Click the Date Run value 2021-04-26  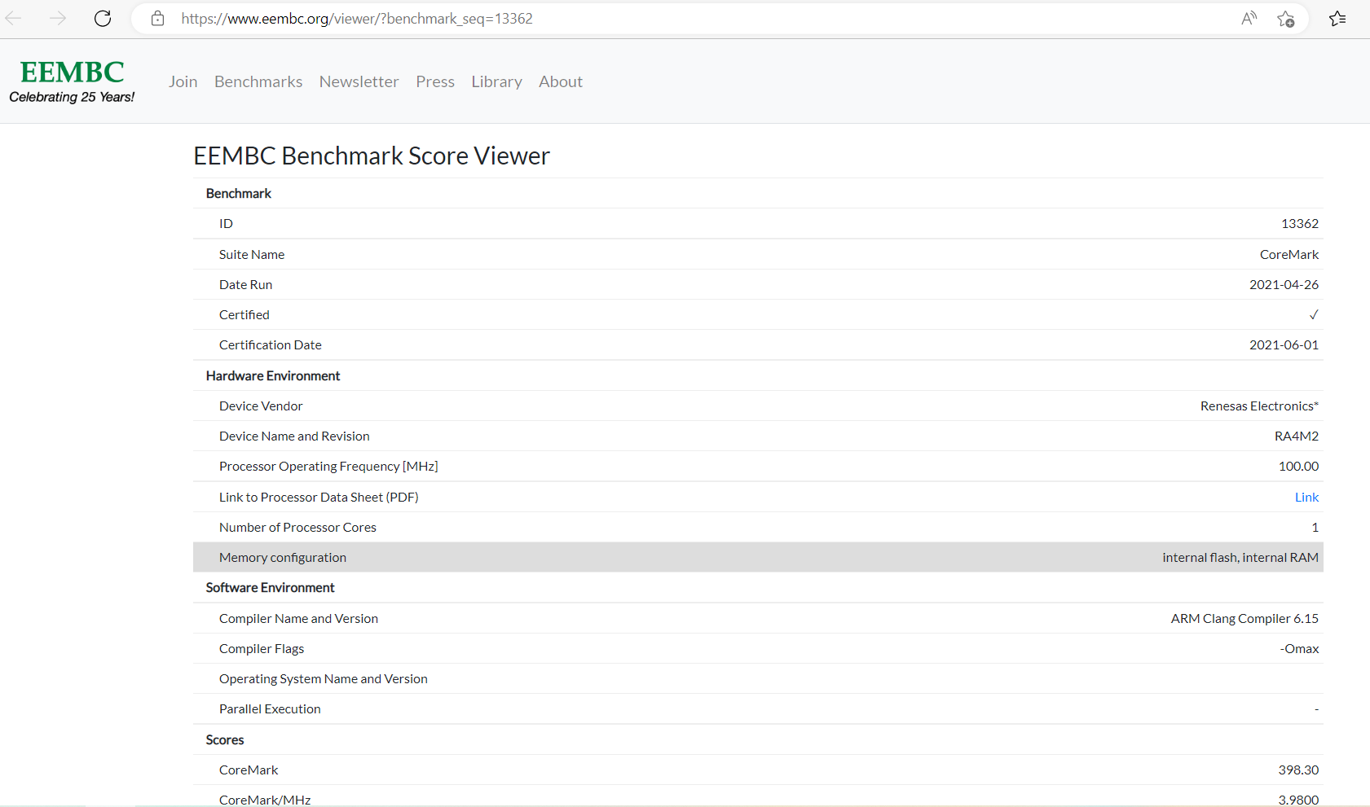coord(1284,284)
